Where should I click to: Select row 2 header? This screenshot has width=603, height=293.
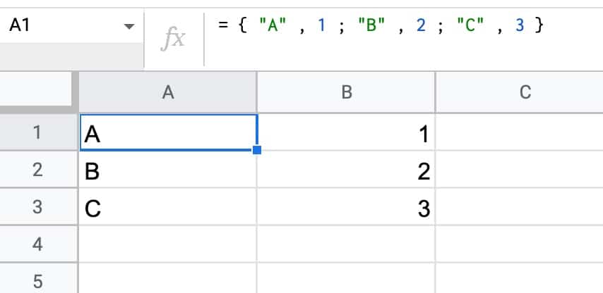[37, 170]
